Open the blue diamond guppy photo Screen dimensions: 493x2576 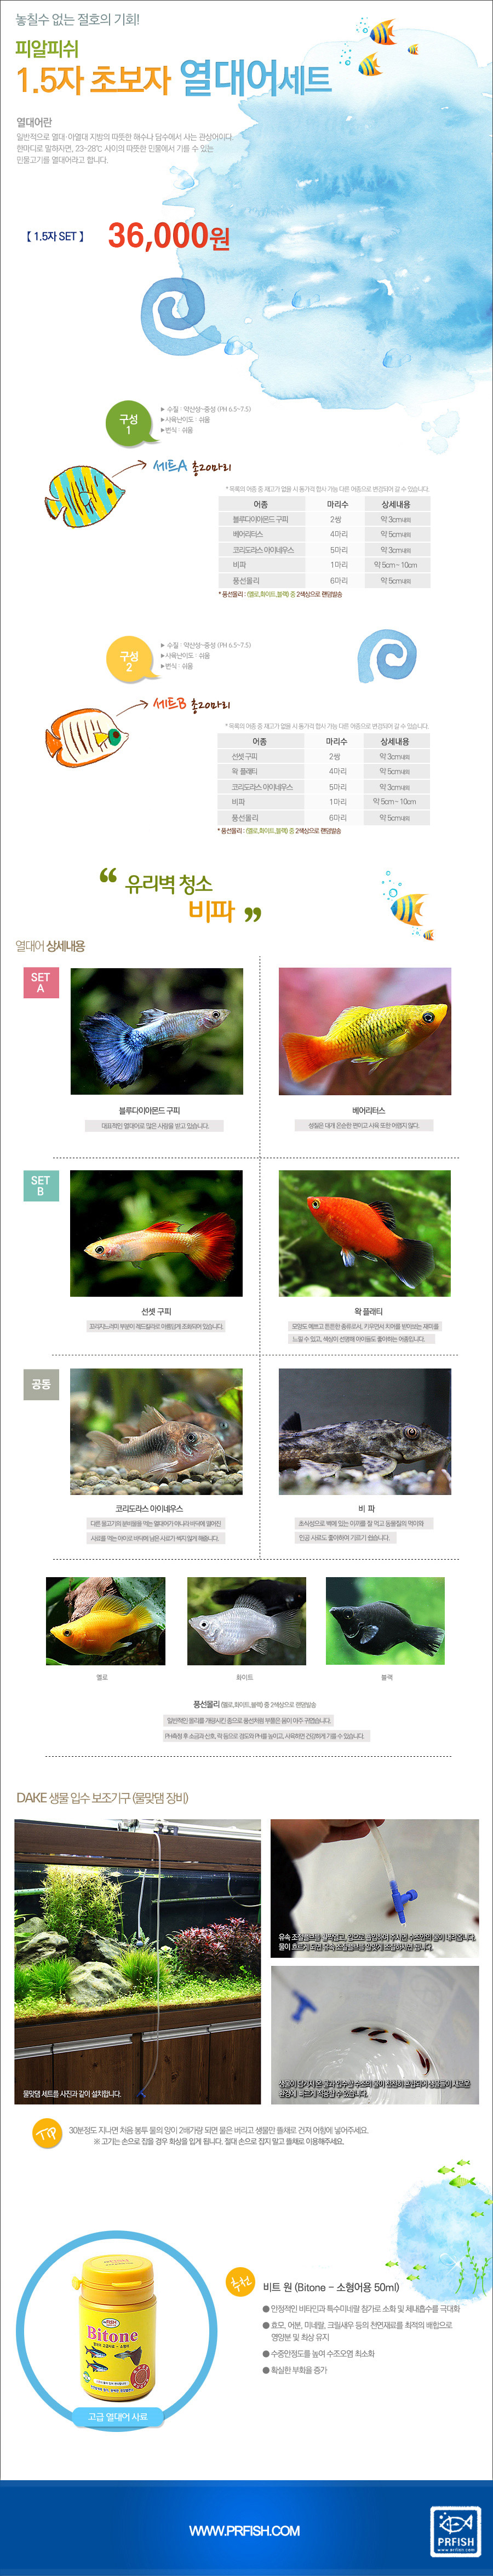157,1031
